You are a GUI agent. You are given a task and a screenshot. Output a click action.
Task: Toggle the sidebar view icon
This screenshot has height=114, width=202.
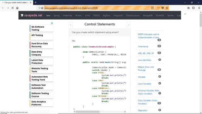[193, 8]
